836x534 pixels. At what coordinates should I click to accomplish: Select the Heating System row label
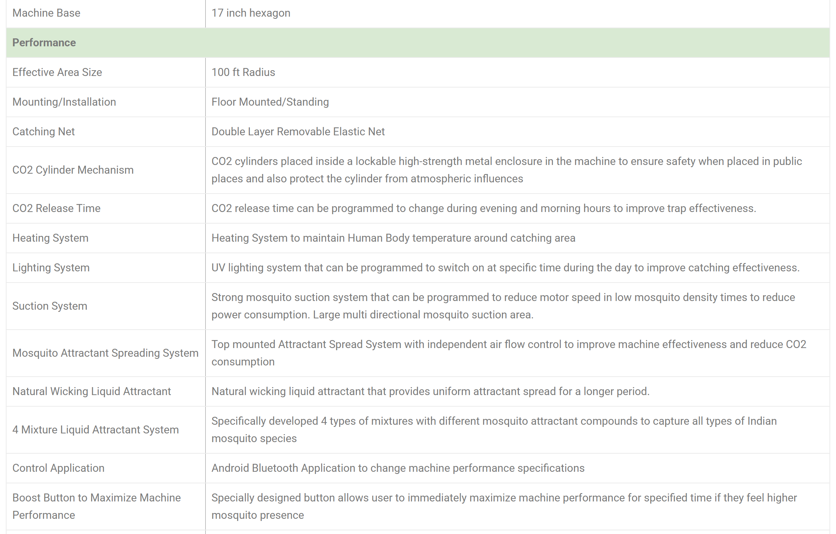pos(50,238)
